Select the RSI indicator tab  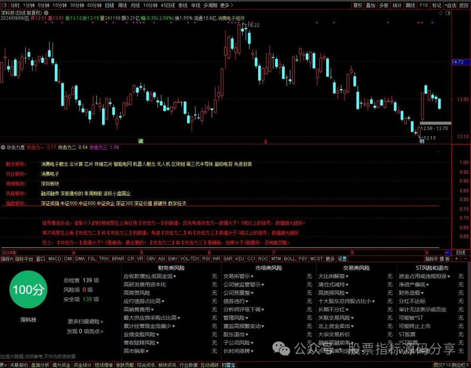pyautogui.click(x=206, y=259)
